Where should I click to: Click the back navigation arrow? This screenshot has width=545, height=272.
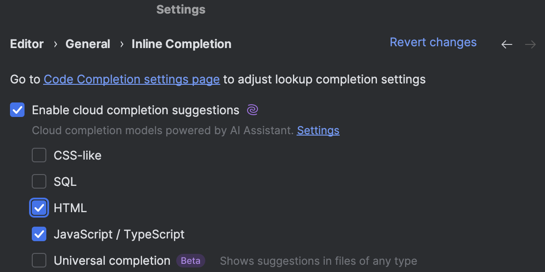tap(506, 44)
